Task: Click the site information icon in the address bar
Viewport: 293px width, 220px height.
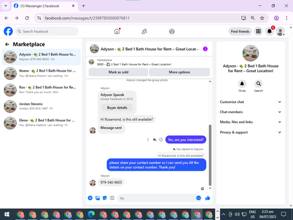Action: pyautogui.click(x=39, y=18)
